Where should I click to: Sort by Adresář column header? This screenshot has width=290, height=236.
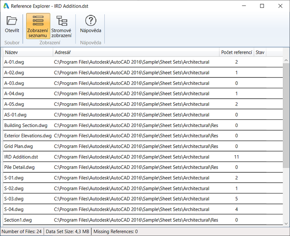(x=136, y=52)
